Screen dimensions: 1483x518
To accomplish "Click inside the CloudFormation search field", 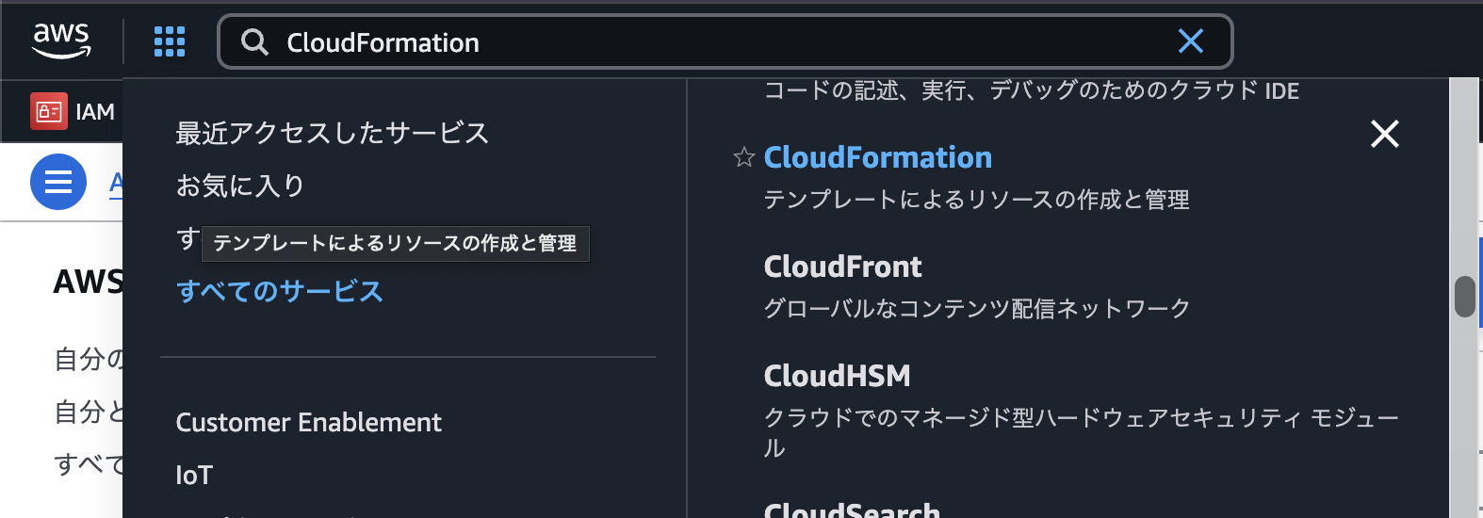I will 716,42.
